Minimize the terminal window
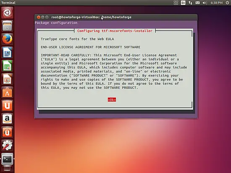 tap(43, 17)
